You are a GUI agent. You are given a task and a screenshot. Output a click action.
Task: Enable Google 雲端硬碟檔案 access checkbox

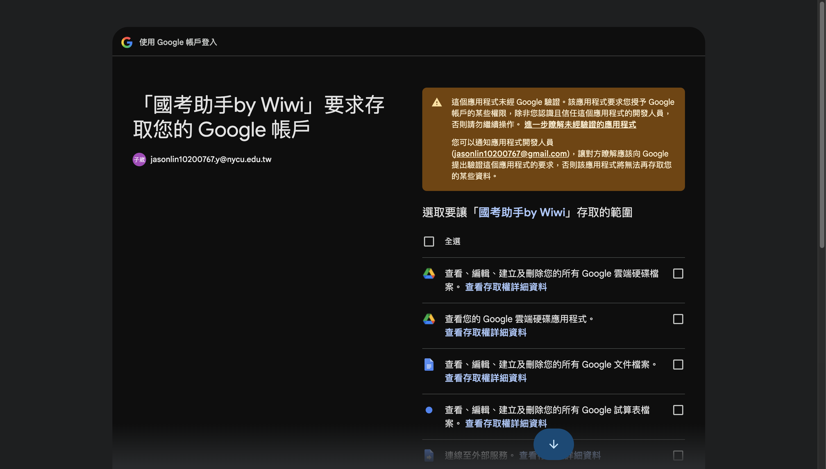[x=678, y=274]
